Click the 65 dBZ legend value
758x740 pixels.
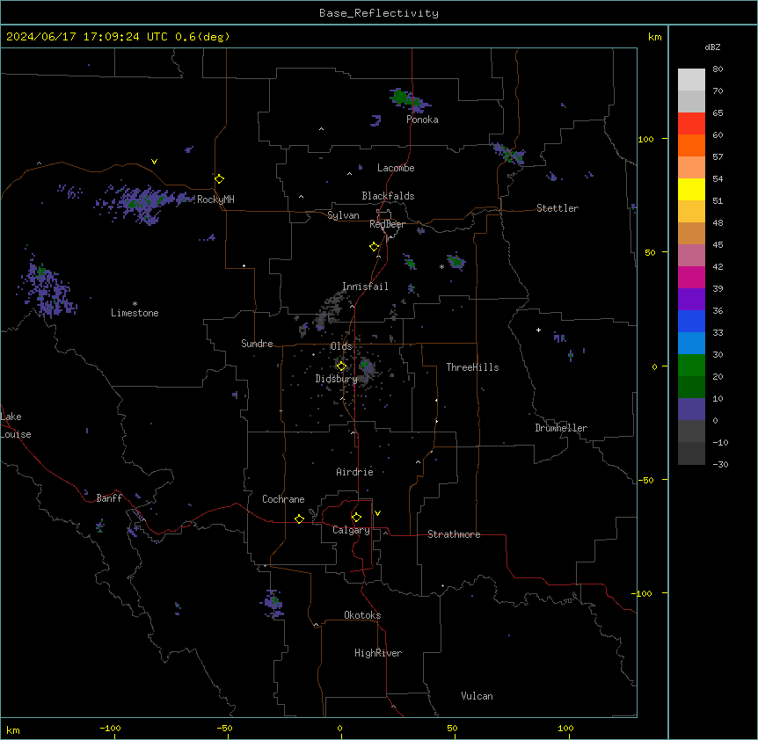718,113
